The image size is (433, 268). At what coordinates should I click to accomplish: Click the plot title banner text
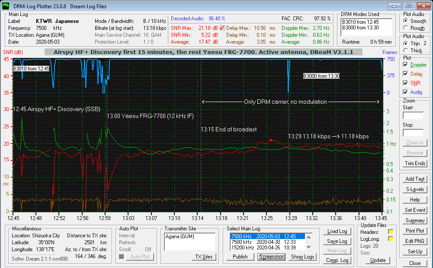click(203, 52)
